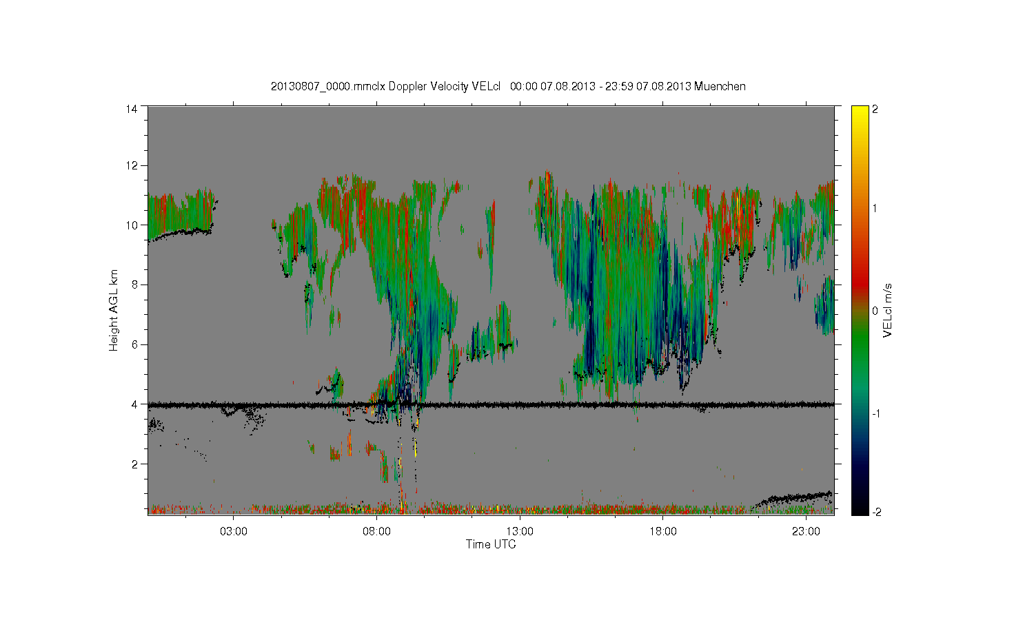The height and width of the screenshot is (620, 1034).
Task: Click the 18:00 time axis label
Action: point(663,532)
